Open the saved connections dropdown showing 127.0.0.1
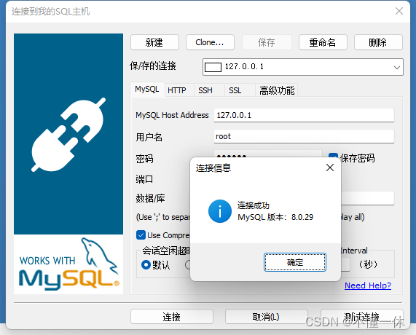Image resolution: width=416 pixels, height=335 pixels. 303,67
